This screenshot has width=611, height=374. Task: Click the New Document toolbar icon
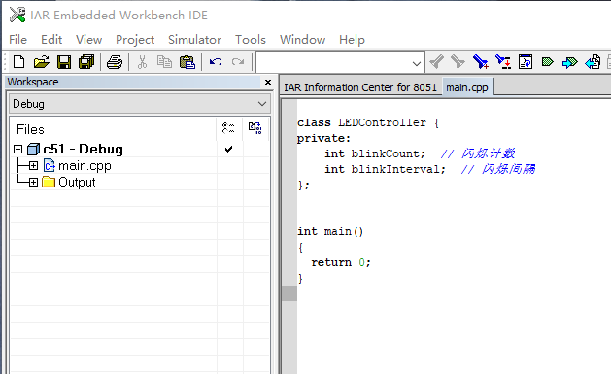click(18, 62)
